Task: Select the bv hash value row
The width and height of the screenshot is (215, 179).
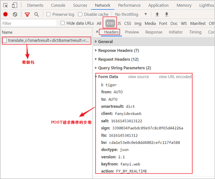Action: (140, 143)
